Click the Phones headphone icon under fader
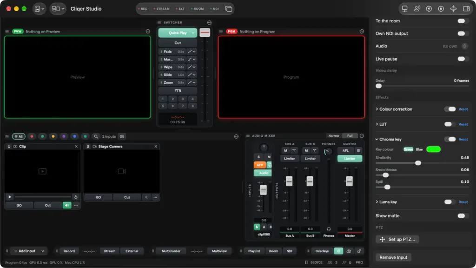Image resolution: width=476 pixels, height=268 pixels. pos(329,229)
